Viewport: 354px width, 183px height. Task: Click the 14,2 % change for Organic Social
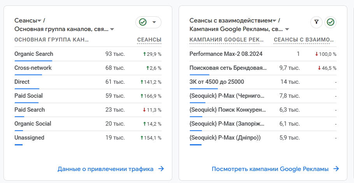coord(152,124)
